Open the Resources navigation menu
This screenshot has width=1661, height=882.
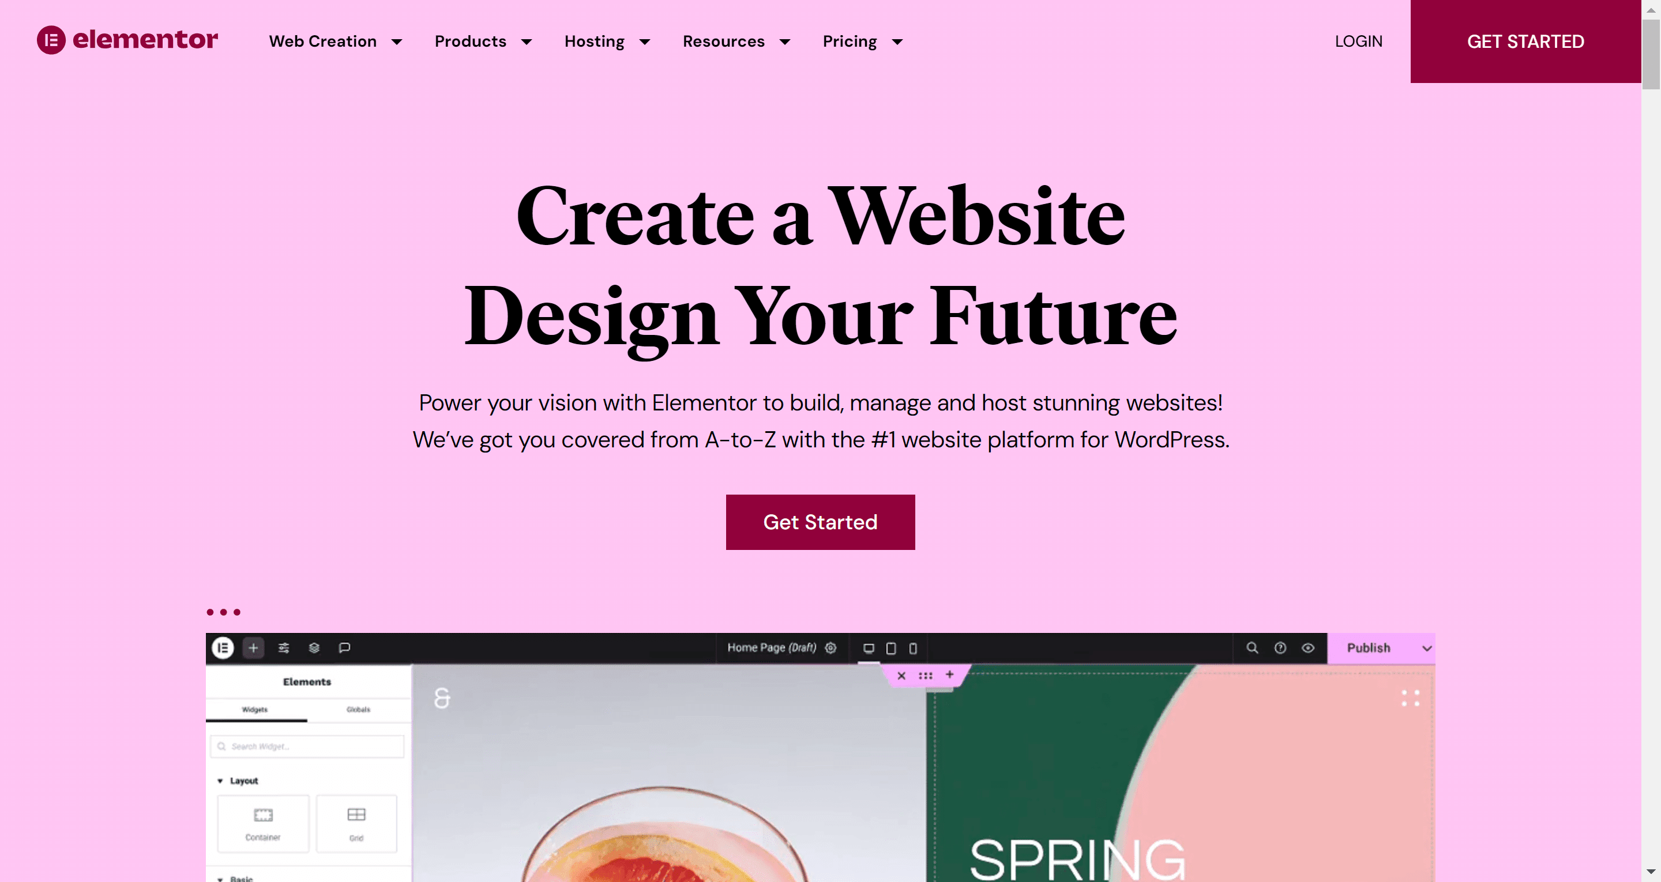pyautogui.click(x=737, y=40)
